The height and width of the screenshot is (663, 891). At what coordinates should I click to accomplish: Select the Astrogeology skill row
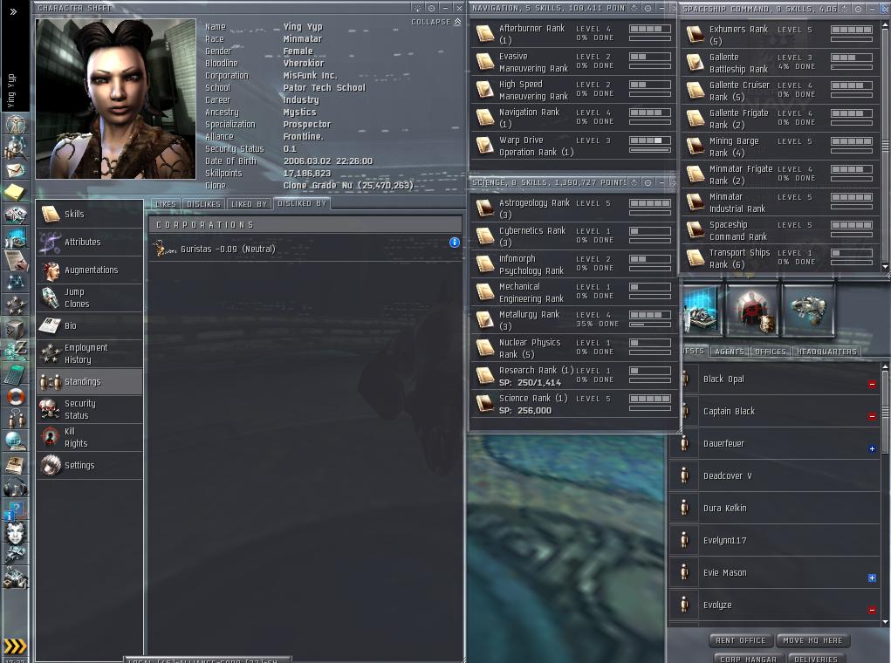point(572,208)
